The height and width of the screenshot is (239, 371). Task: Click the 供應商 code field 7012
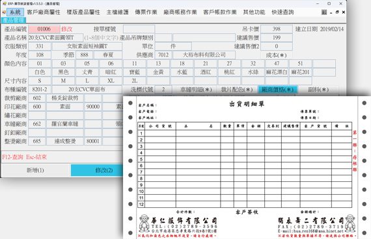pos(163,55)
